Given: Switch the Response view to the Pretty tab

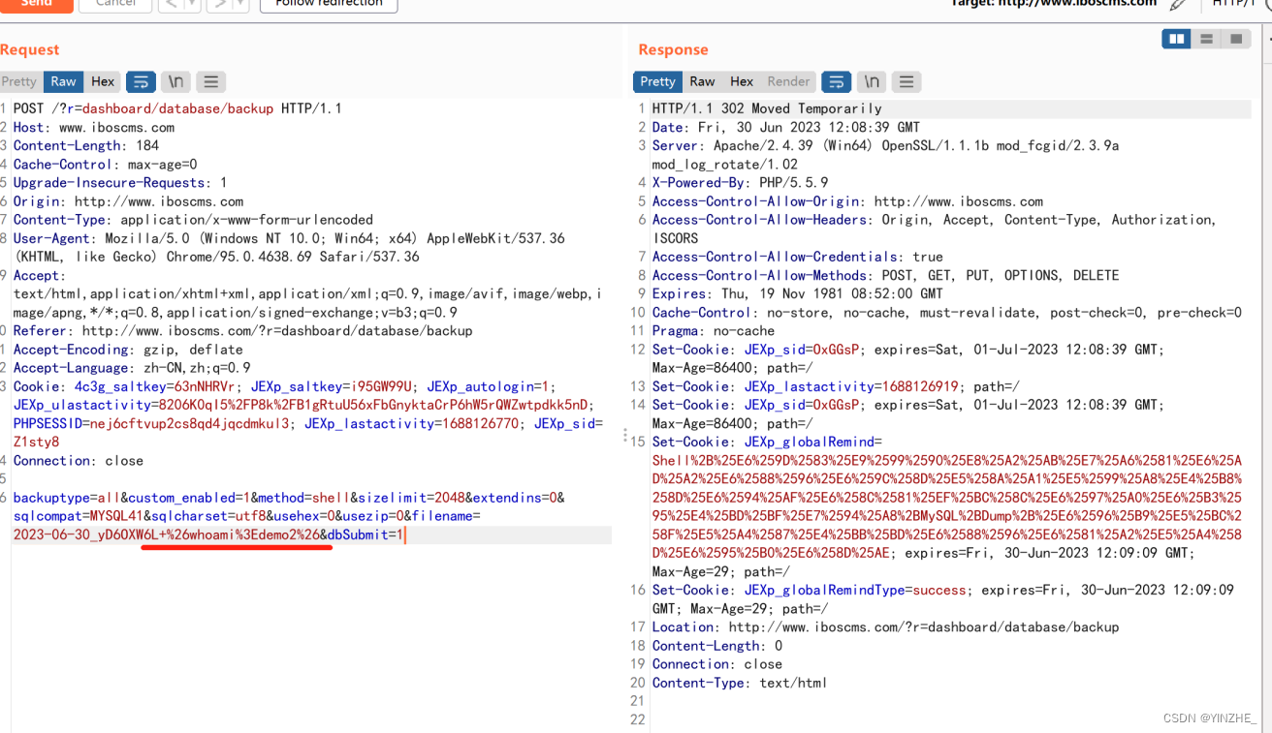Looking at the screenshot, I should [x=657, y=81].
